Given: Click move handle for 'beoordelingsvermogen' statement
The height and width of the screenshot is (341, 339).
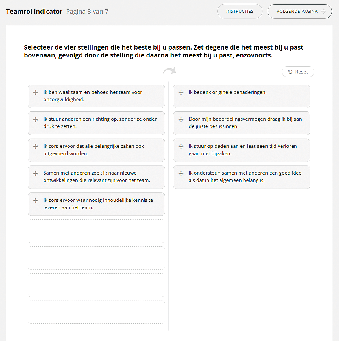Looking at the screenshot, I should pyautogui.click(x=181, y=120).
